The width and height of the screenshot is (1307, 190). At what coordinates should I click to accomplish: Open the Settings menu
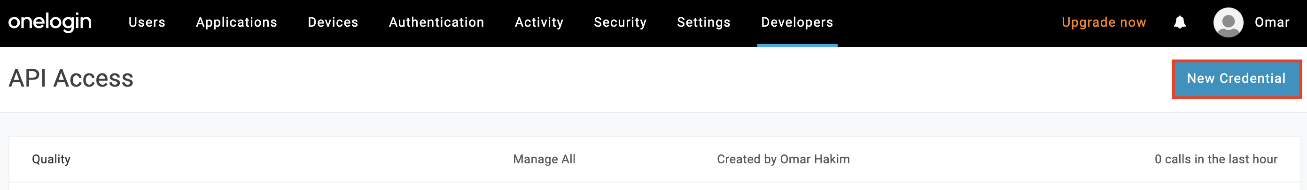point(703,22)
